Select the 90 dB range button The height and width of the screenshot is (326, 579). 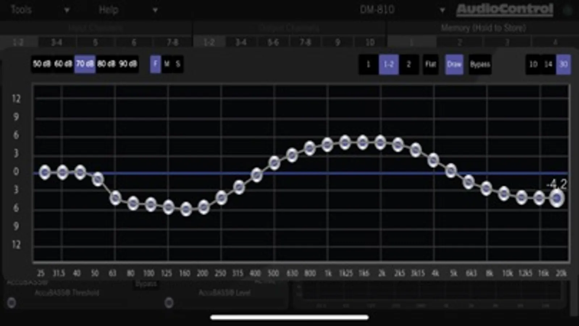(x=128, y=64)
